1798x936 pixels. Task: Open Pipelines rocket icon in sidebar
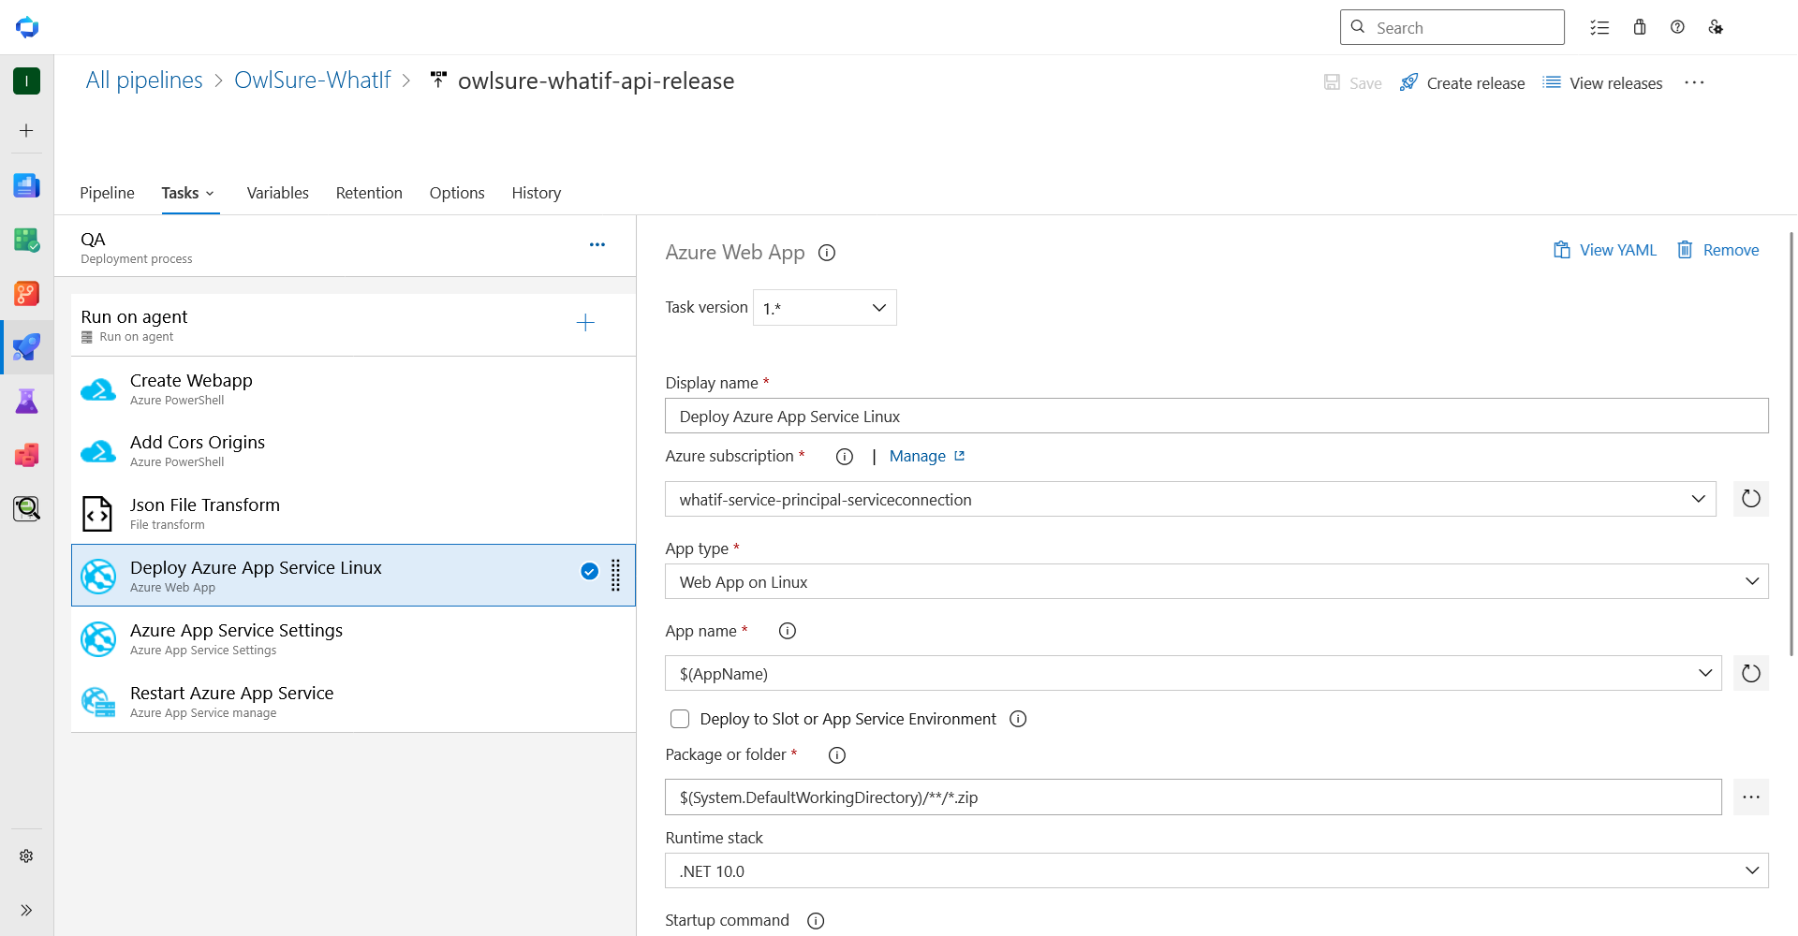26,347
